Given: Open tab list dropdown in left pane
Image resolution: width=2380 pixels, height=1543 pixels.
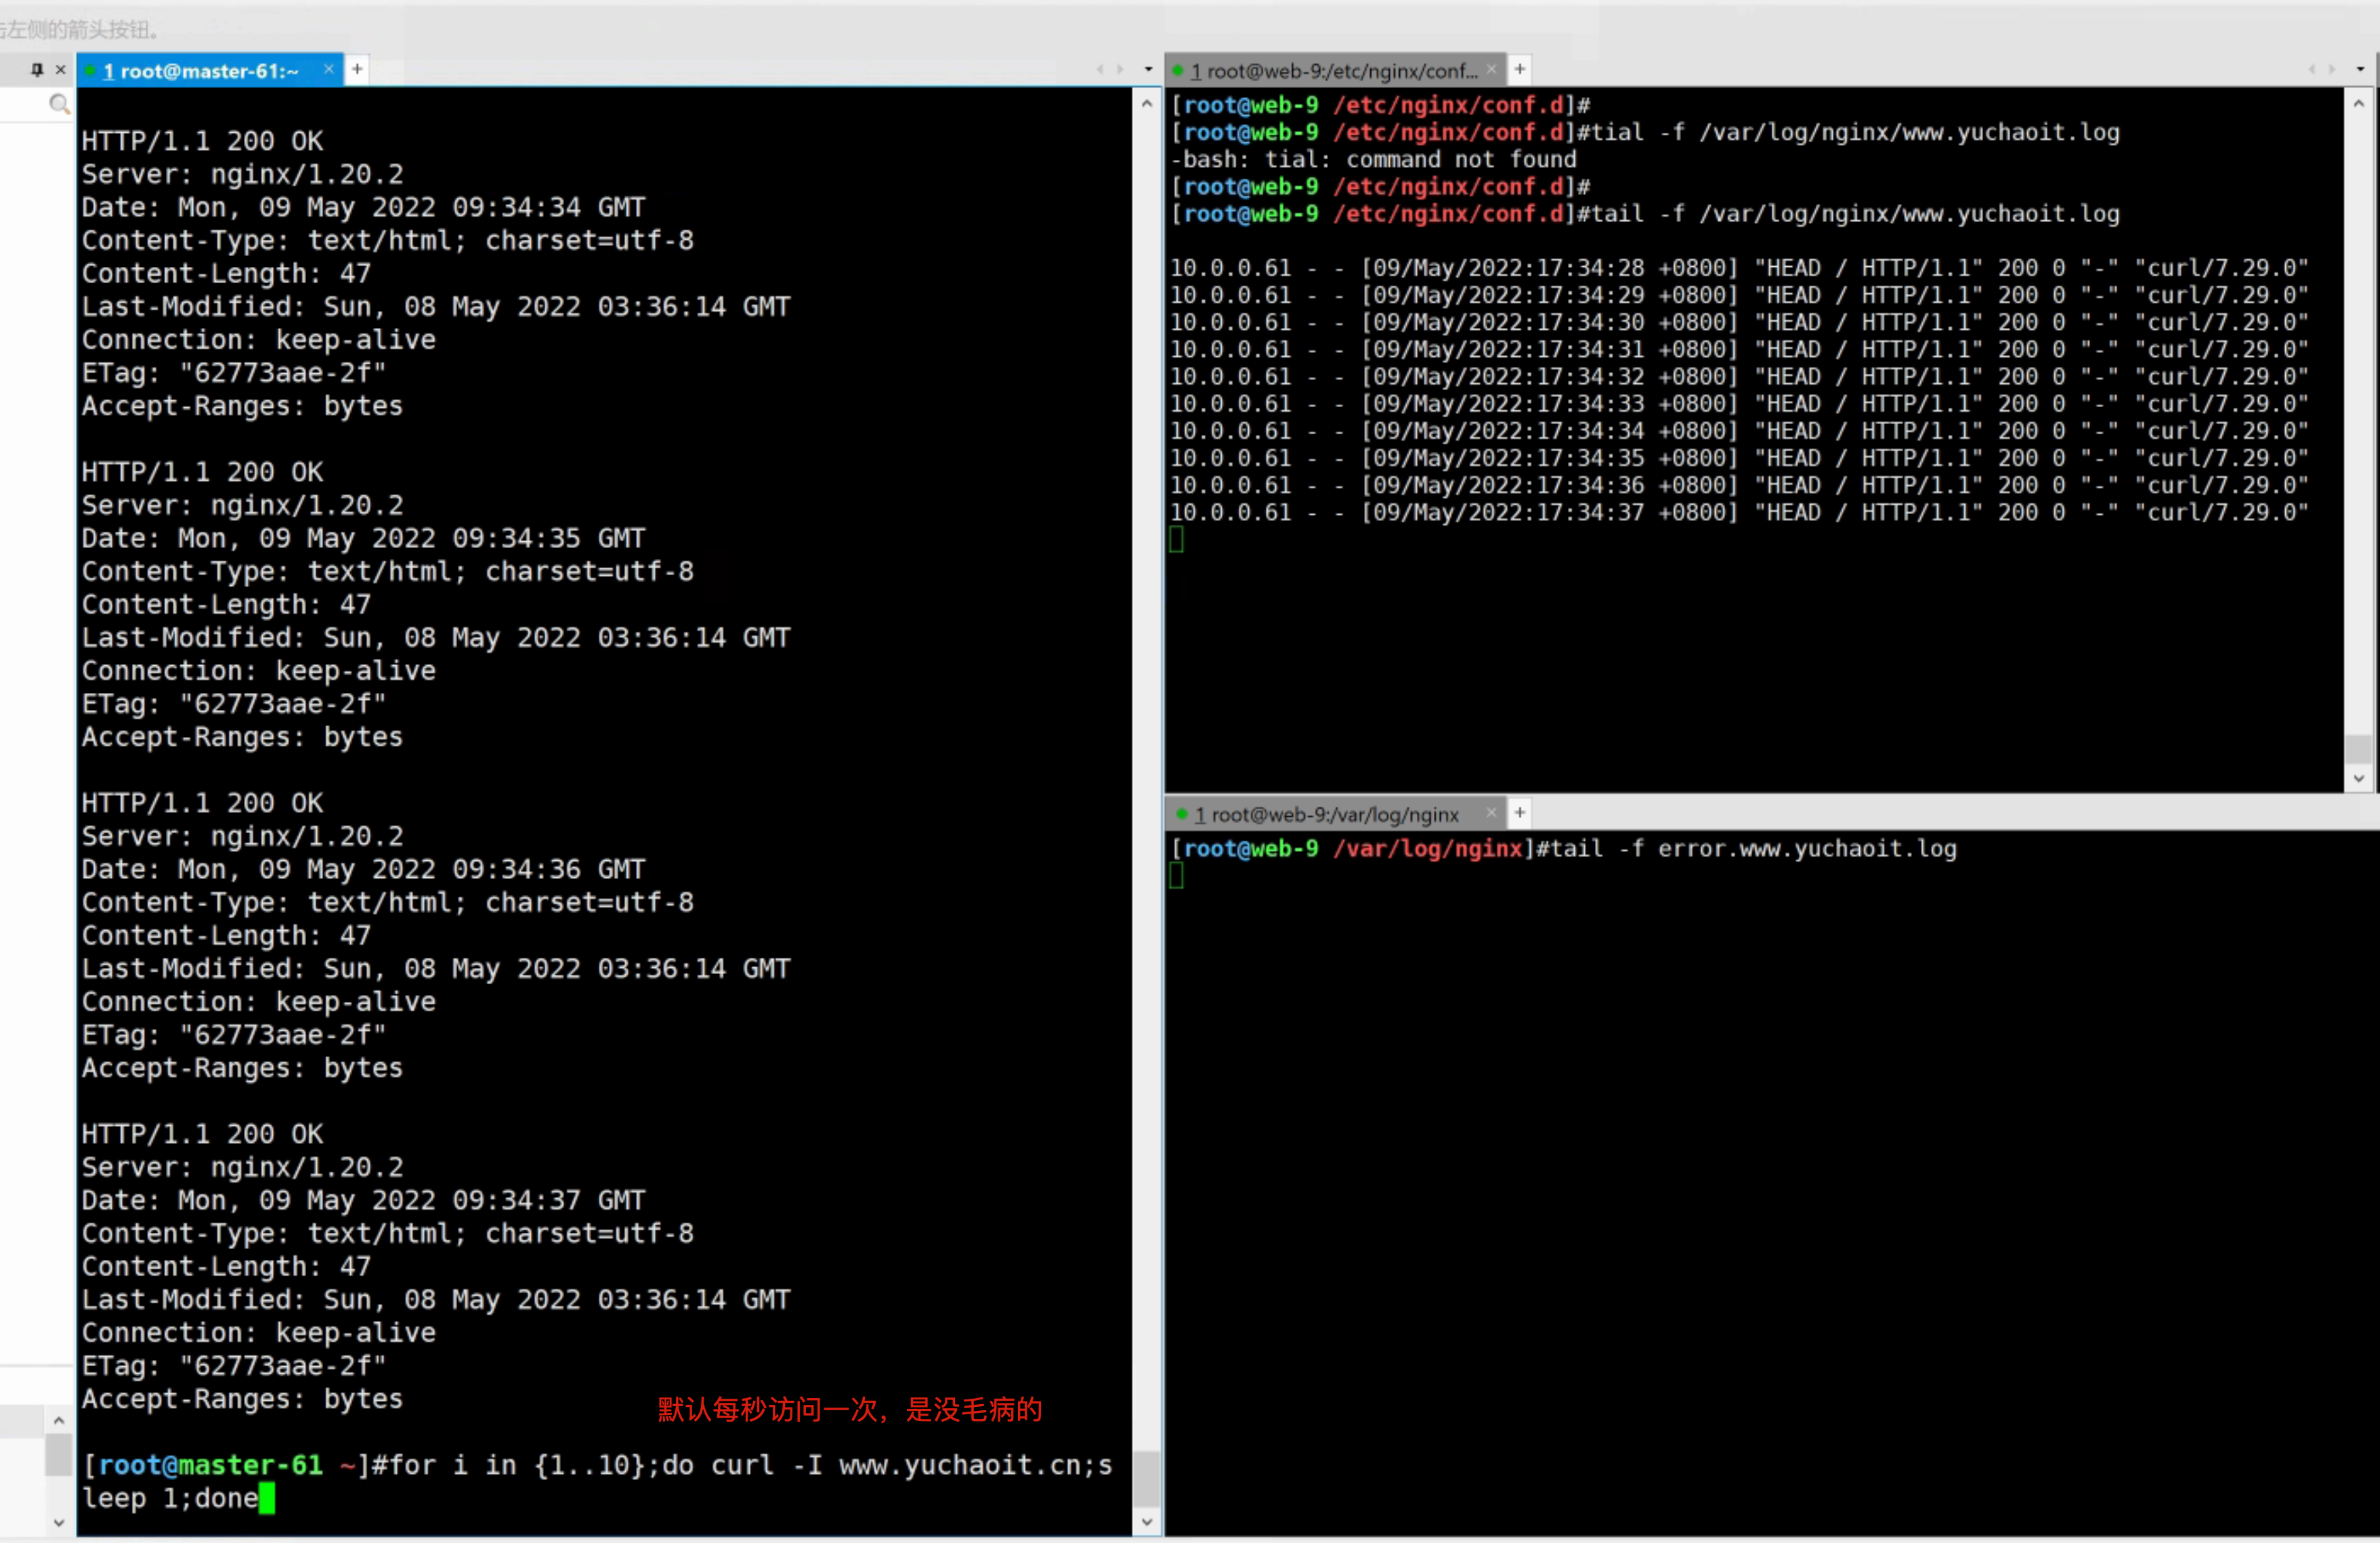Looking at the screenshot, I should (1148, 70).
